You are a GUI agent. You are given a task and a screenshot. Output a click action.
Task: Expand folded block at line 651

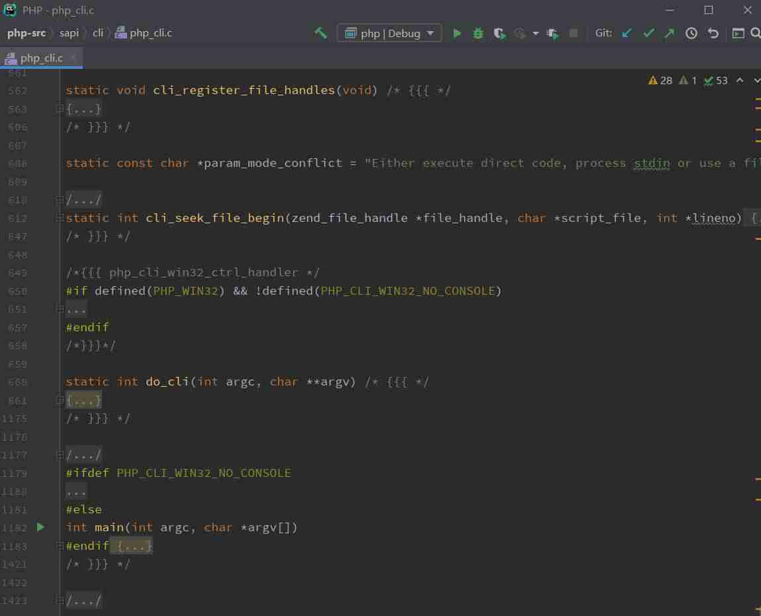click(76, 309)
